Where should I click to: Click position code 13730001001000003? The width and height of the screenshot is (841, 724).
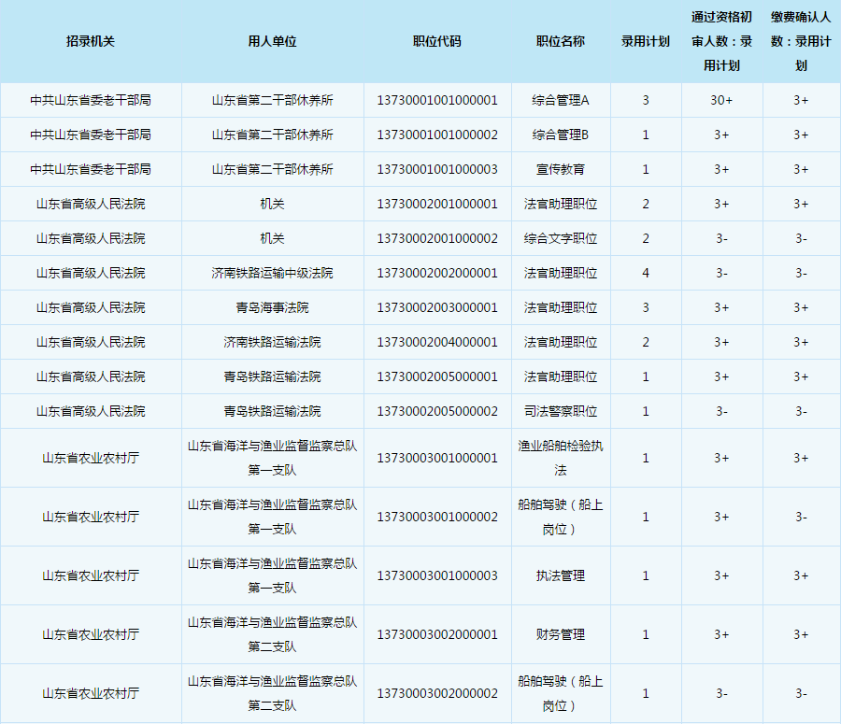point(437,169)
